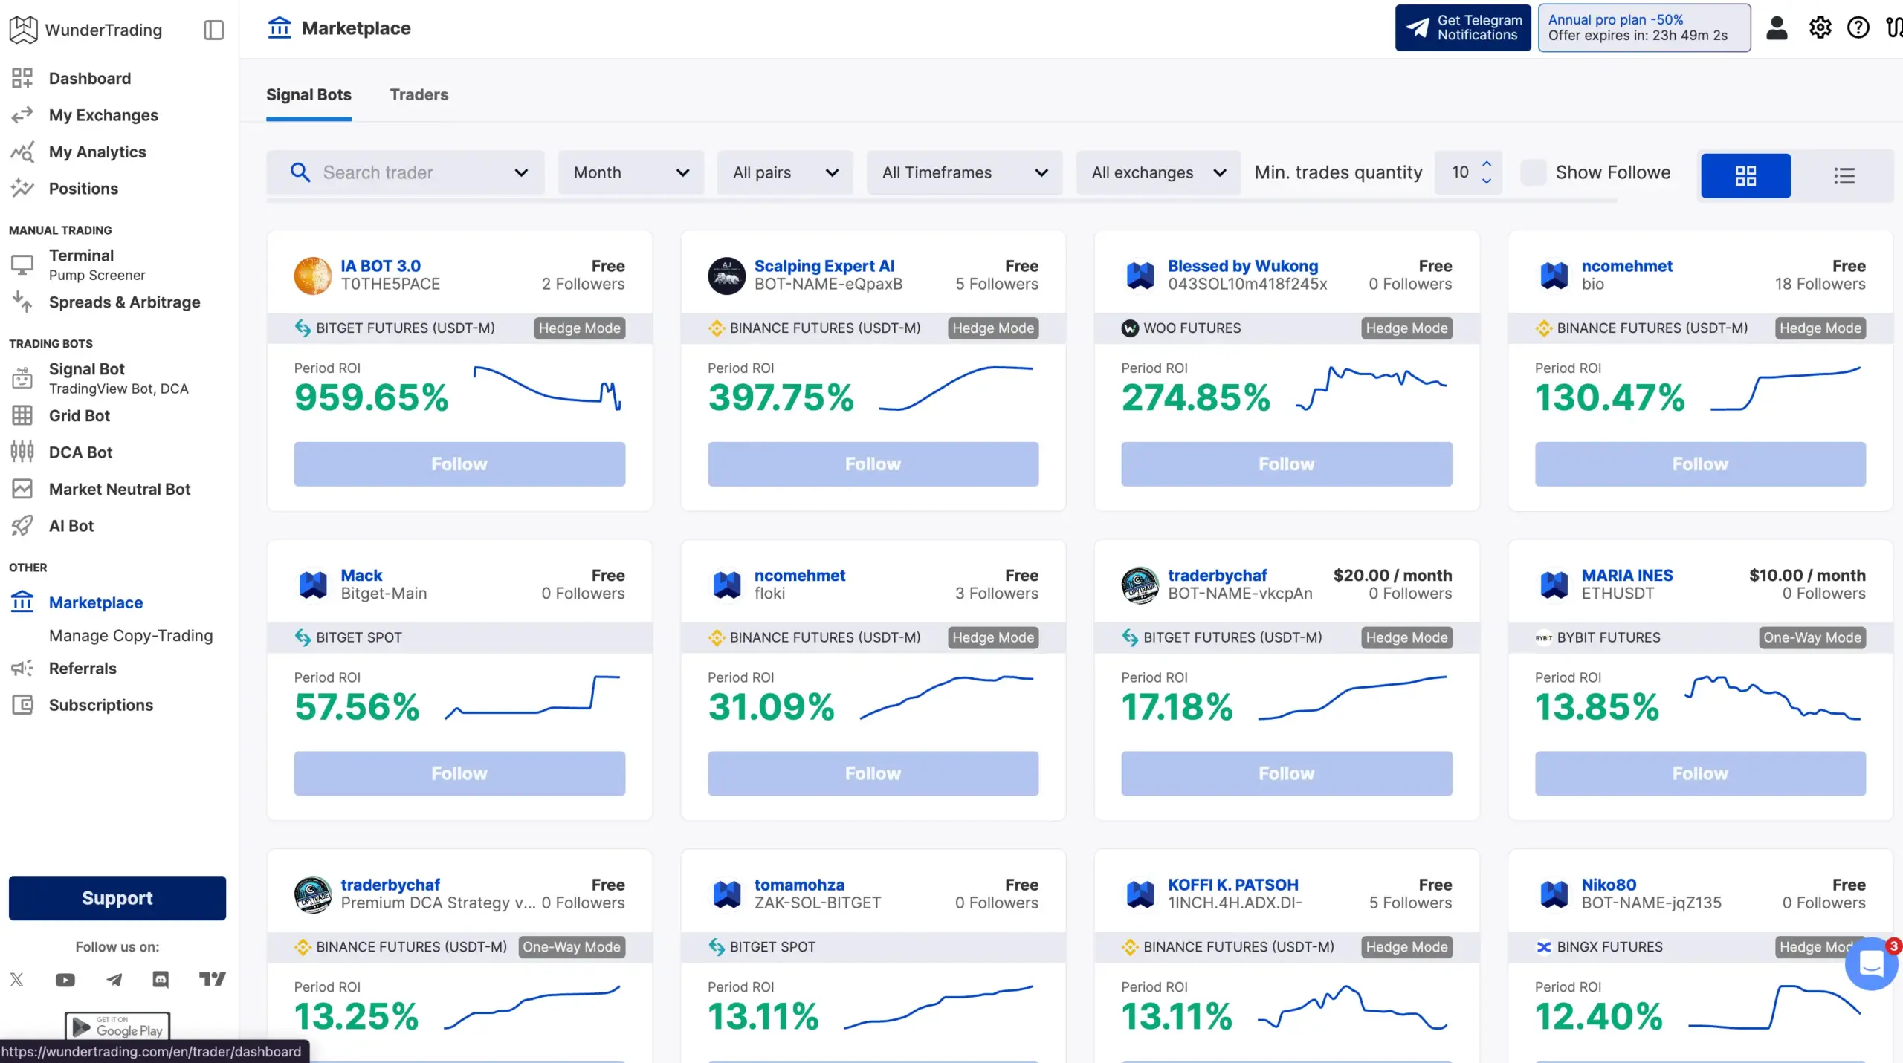Image resolution: width=1903 pixels, height=1063 pixels.
Task: Follow the IA BOT 3.0 bot
Action: coord(459,464)
